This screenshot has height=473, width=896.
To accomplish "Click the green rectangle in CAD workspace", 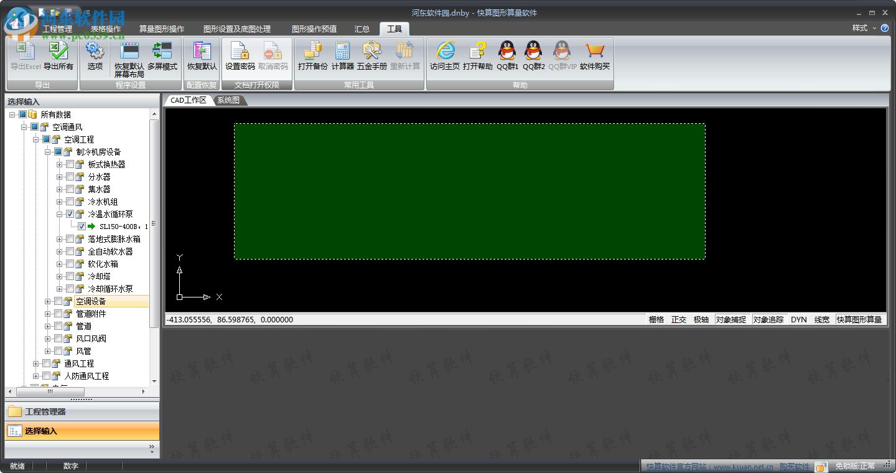I will (x=470, y=191).
